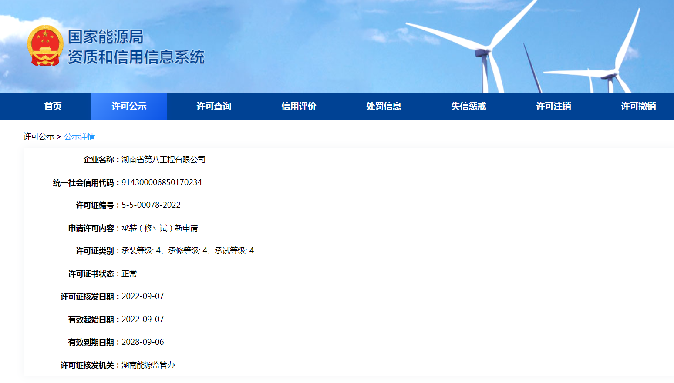Click issuing authority 湖南能源监管办
674x383 pixels.
click(x=148, y=365)
